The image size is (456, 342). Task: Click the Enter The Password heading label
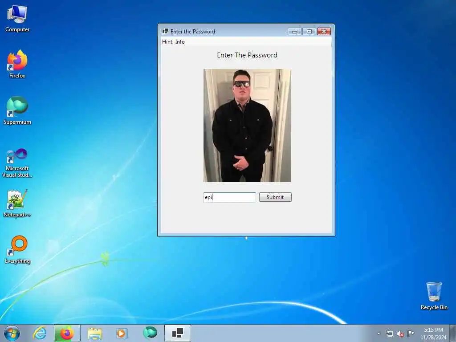247,55
